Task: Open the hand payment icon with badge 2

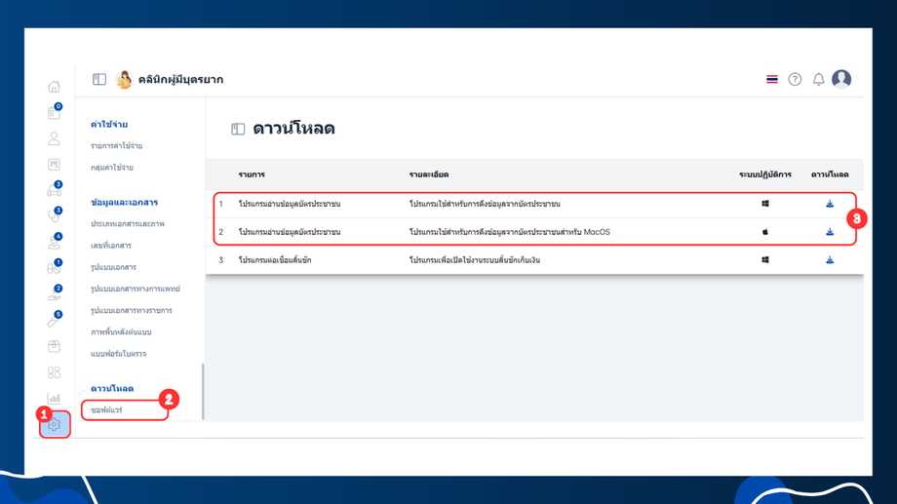Action: pyautogui.click(x=54, y=293)
